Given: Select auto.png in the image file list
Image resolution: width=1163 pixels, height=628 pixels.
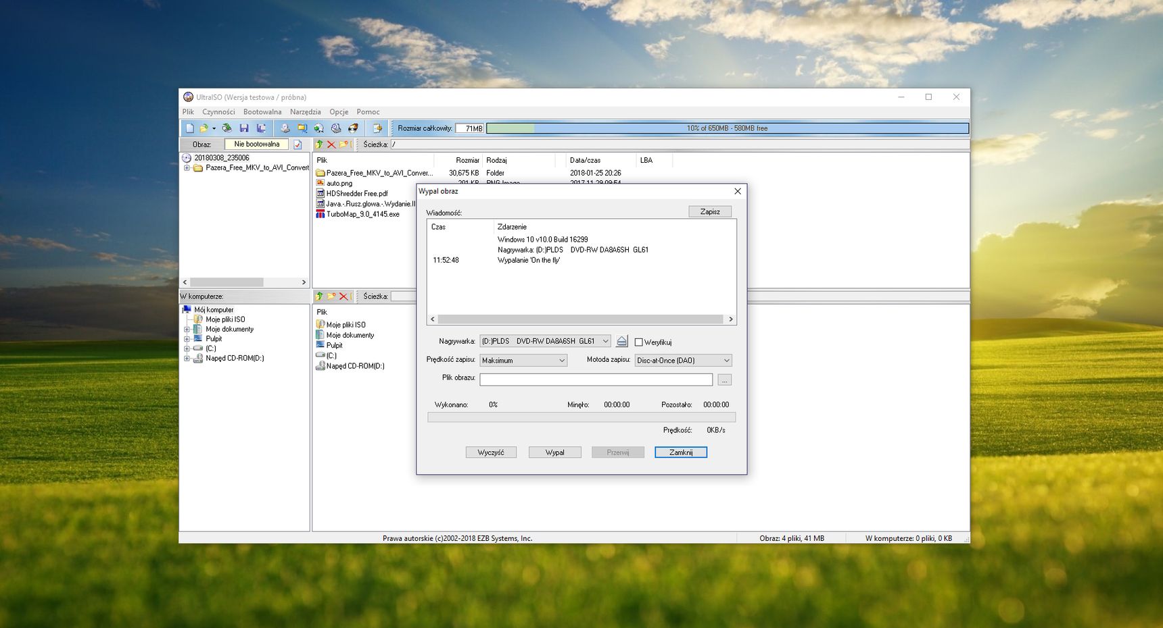Looking at the screenshot, I should point(339,183).
